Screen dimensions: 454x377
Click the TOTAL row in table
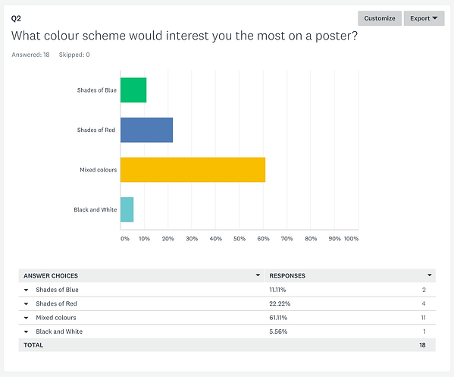(x=227, y=345)
